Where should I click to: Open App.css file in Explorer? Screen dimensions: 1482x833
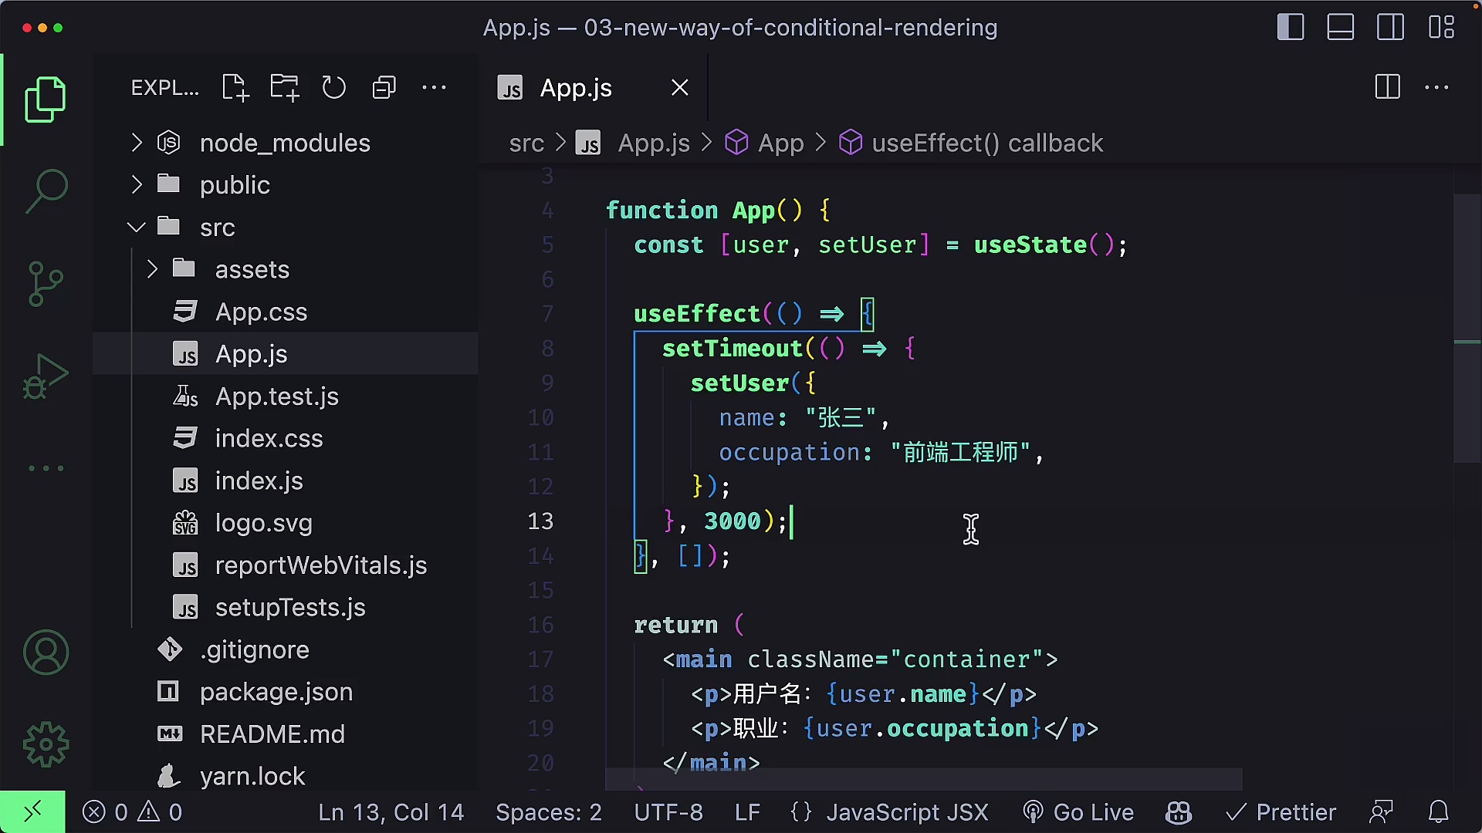pyautogui.click(x=286, y=312)
